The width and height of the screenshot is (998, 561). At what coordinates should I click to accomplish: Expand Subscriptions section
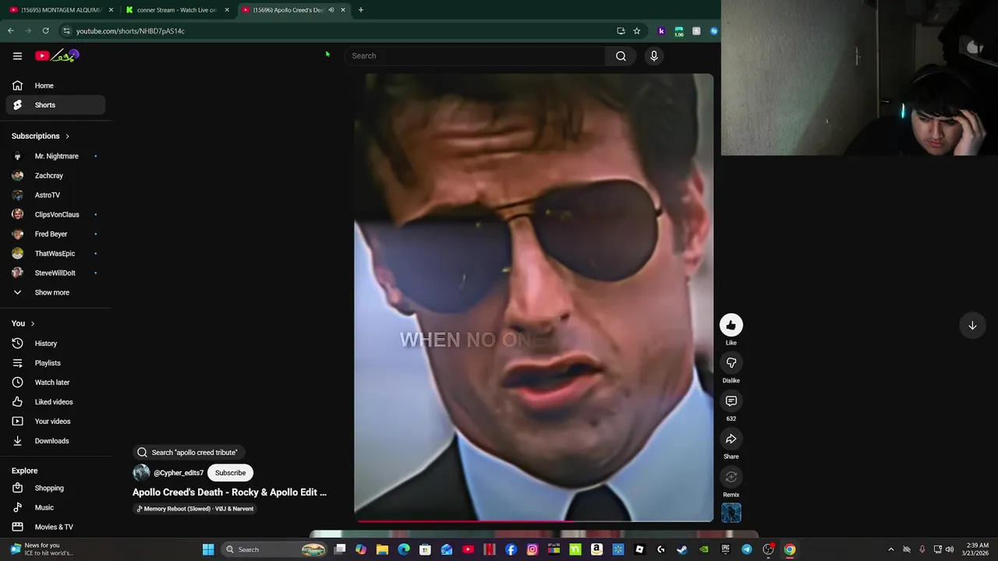click(x=41, y=136)
